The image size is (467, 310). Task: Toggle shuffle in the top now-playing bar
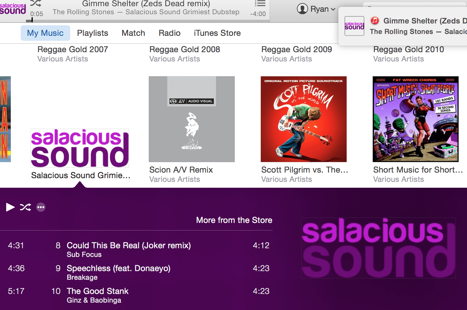tap(36, 3)
